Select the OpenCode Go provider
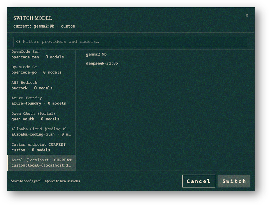The image size is (269, 205). [x=41, y=70]
